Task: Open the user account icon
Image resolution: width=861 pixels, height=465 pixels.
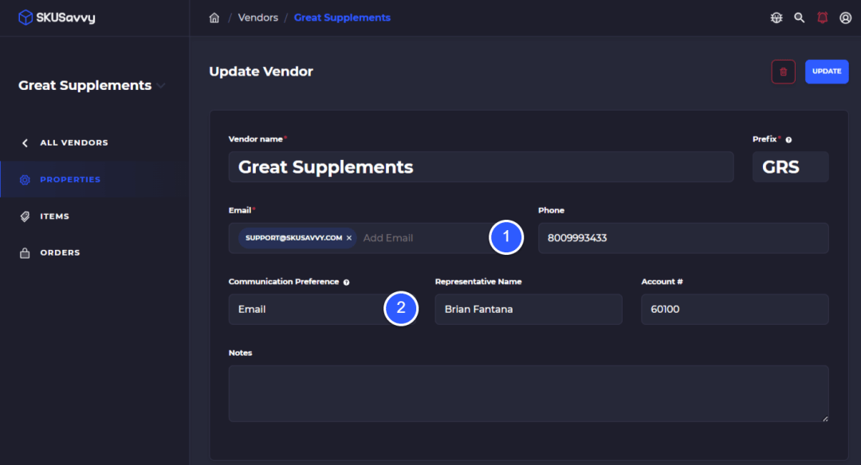Action: pyautogui.click(x=846, y=18)
